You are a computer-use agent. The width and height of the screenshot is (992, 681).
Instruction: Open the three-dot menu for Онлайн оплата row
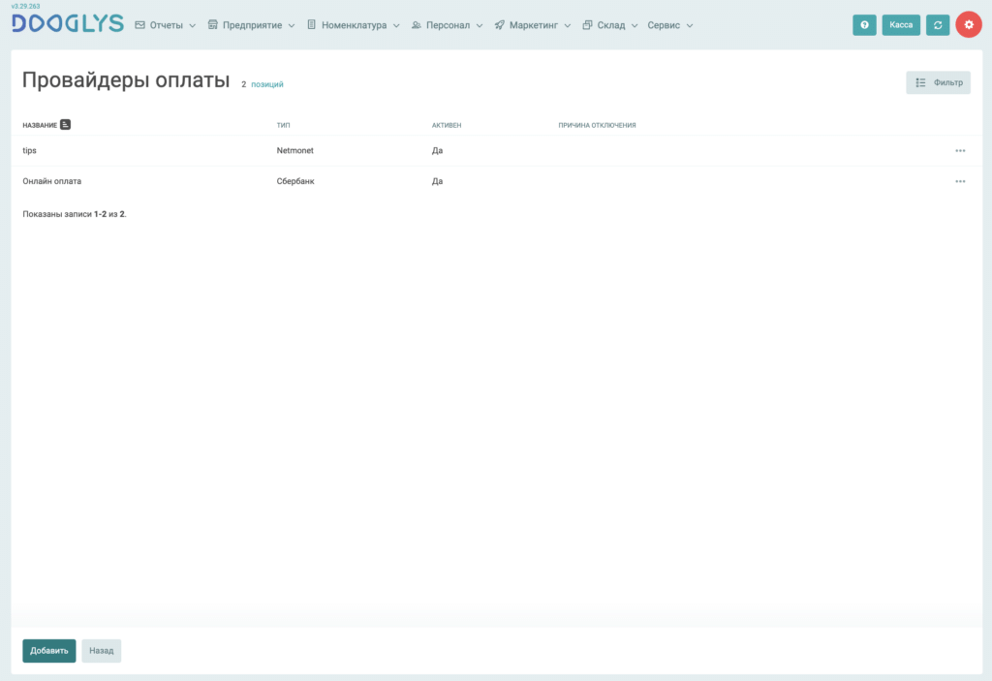960,182
